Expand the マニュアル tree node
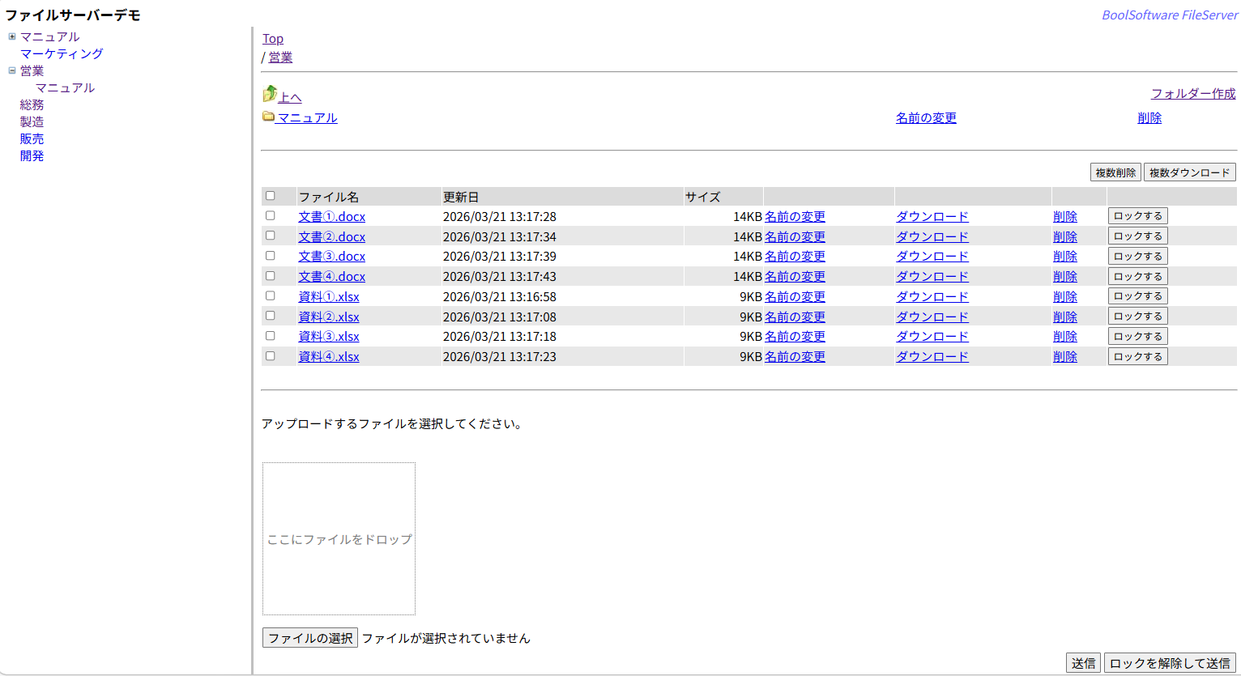This screenshot has width=1241, height=676. pos(12,36)
